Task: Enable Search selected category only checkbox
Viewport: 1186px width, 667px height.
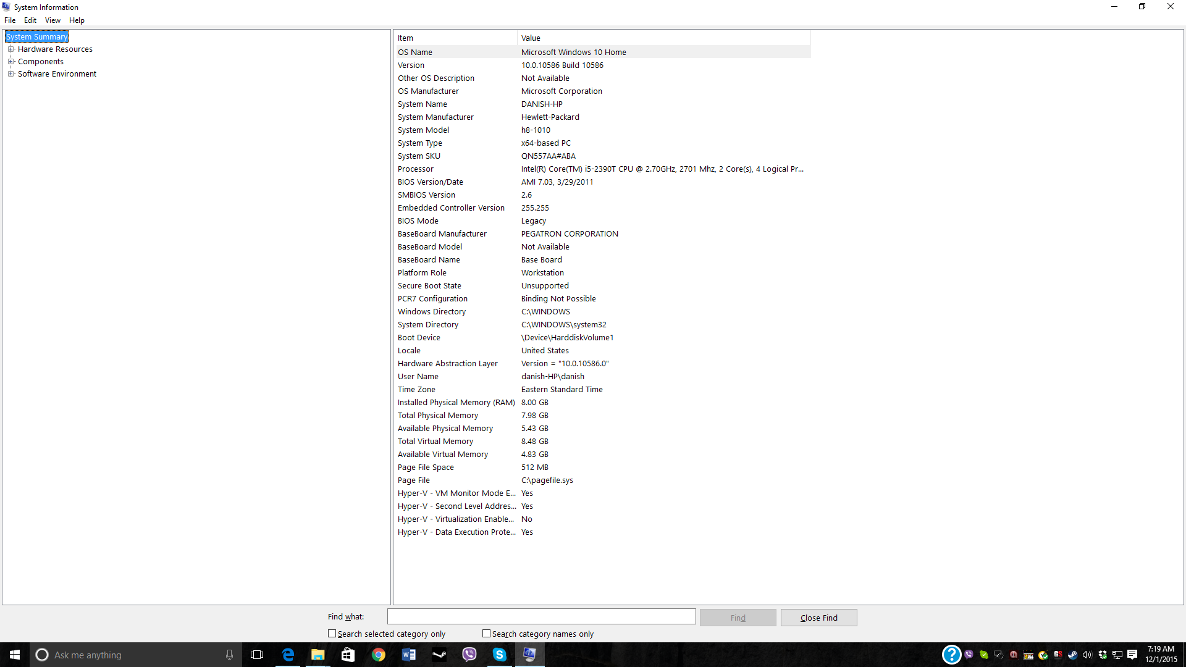Action: [x=332, y=634]
